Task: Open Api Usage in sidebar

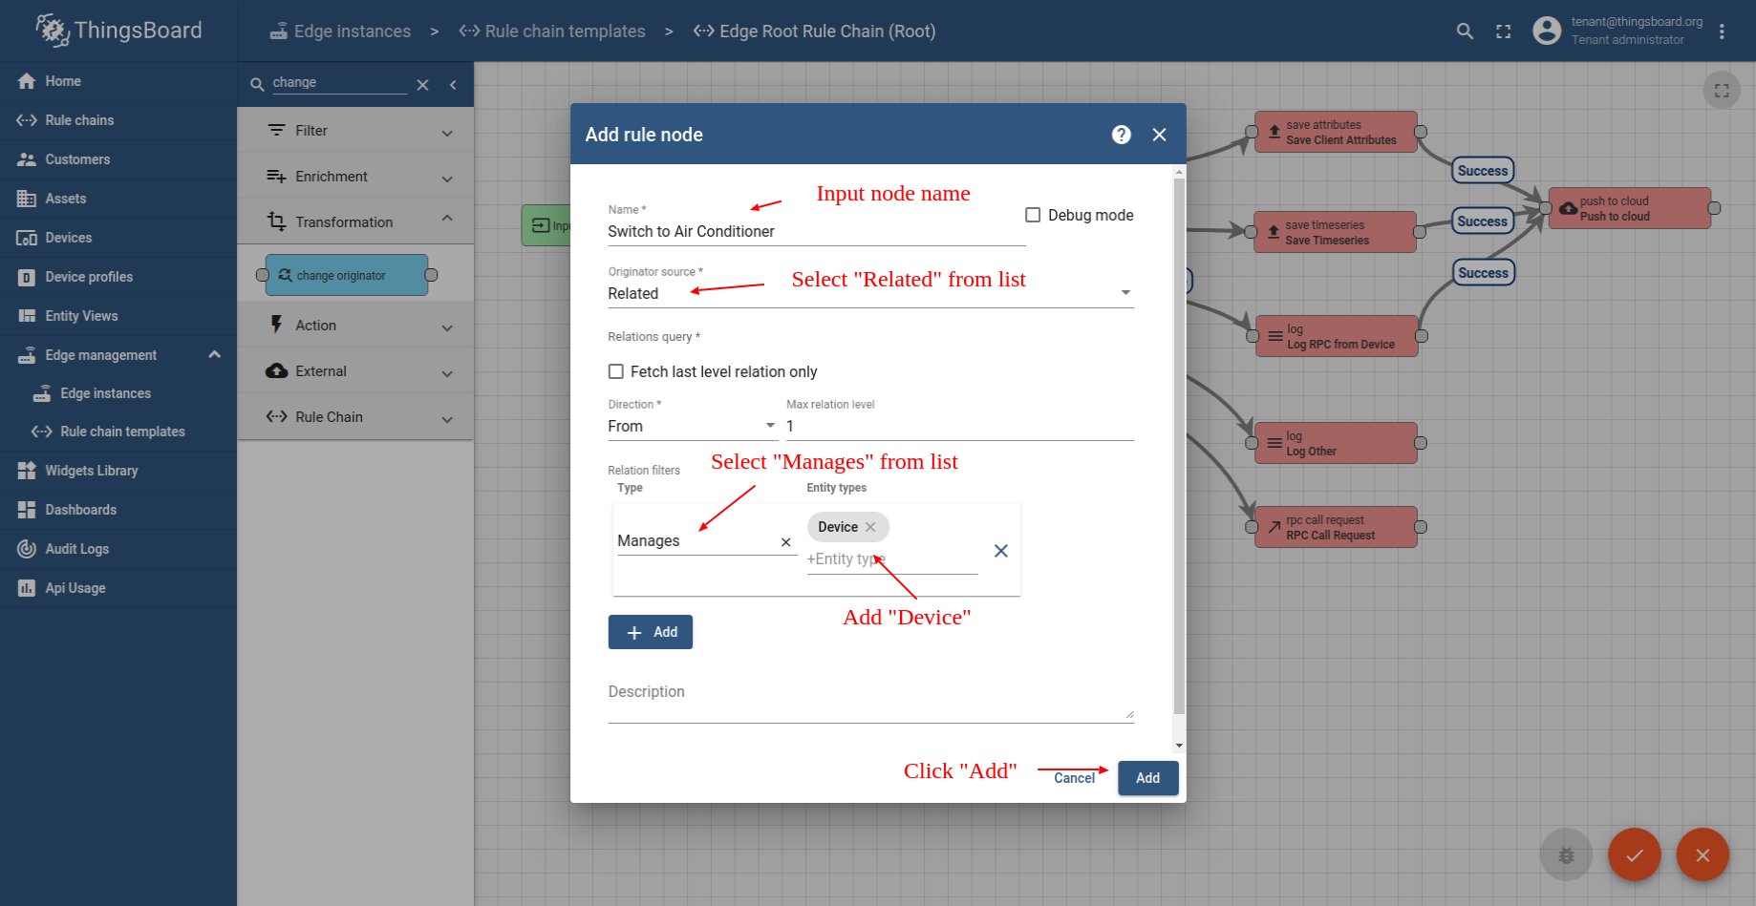Action: (118, 588)
